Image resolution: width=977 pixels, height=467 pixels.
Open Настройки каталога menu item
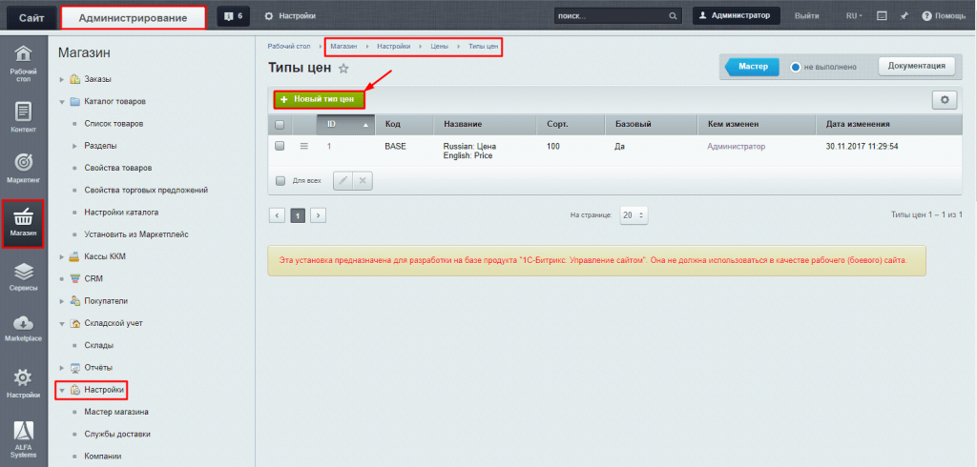[121, 213]
